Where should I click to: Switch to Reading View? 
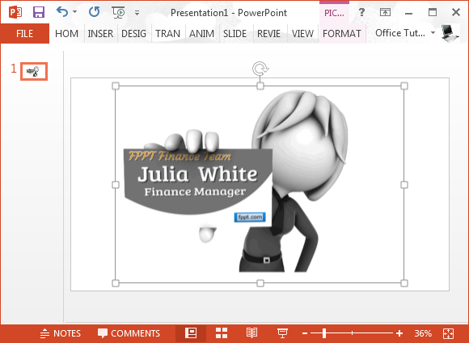[251, 333]
